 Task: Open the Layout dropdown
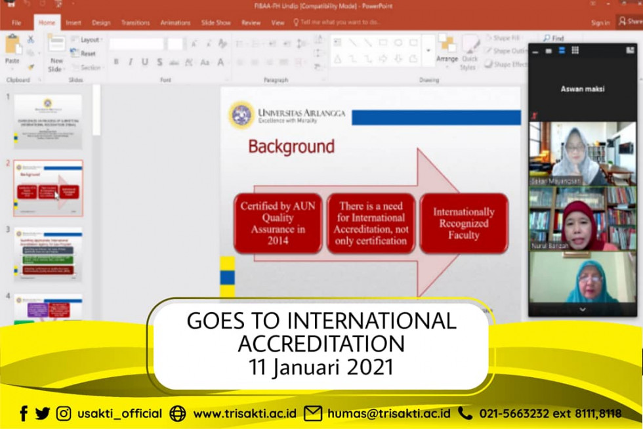[x=87, y=39]
